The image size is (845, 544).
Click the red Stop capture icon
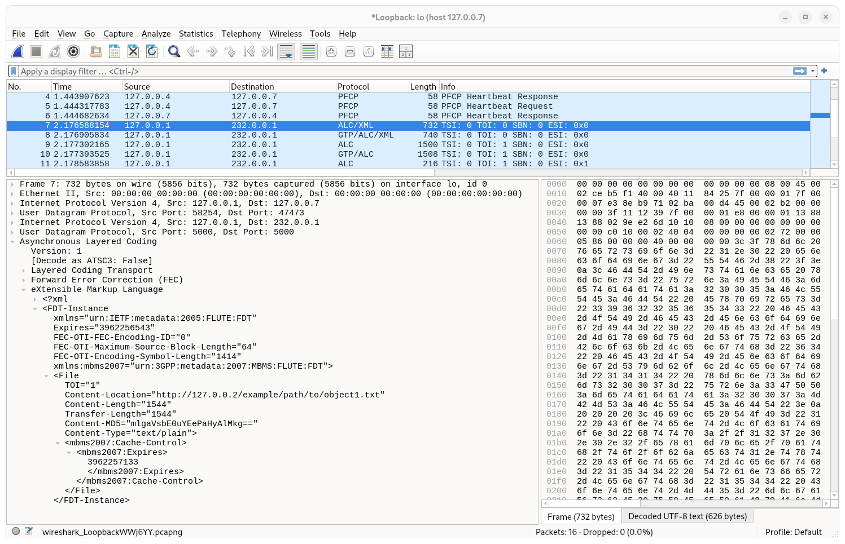click(x=36, y=51)
